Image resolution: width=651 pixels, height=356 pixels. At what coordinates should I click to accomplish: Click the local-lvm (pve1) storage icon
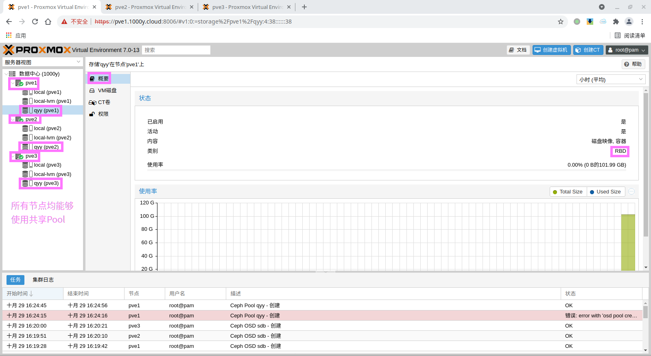(26, 101)
